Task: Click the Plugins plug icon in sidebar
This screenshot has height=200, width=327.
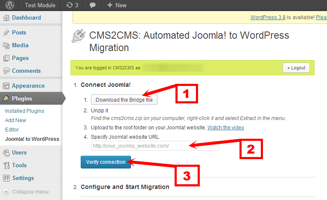Action: click(6, 98)
